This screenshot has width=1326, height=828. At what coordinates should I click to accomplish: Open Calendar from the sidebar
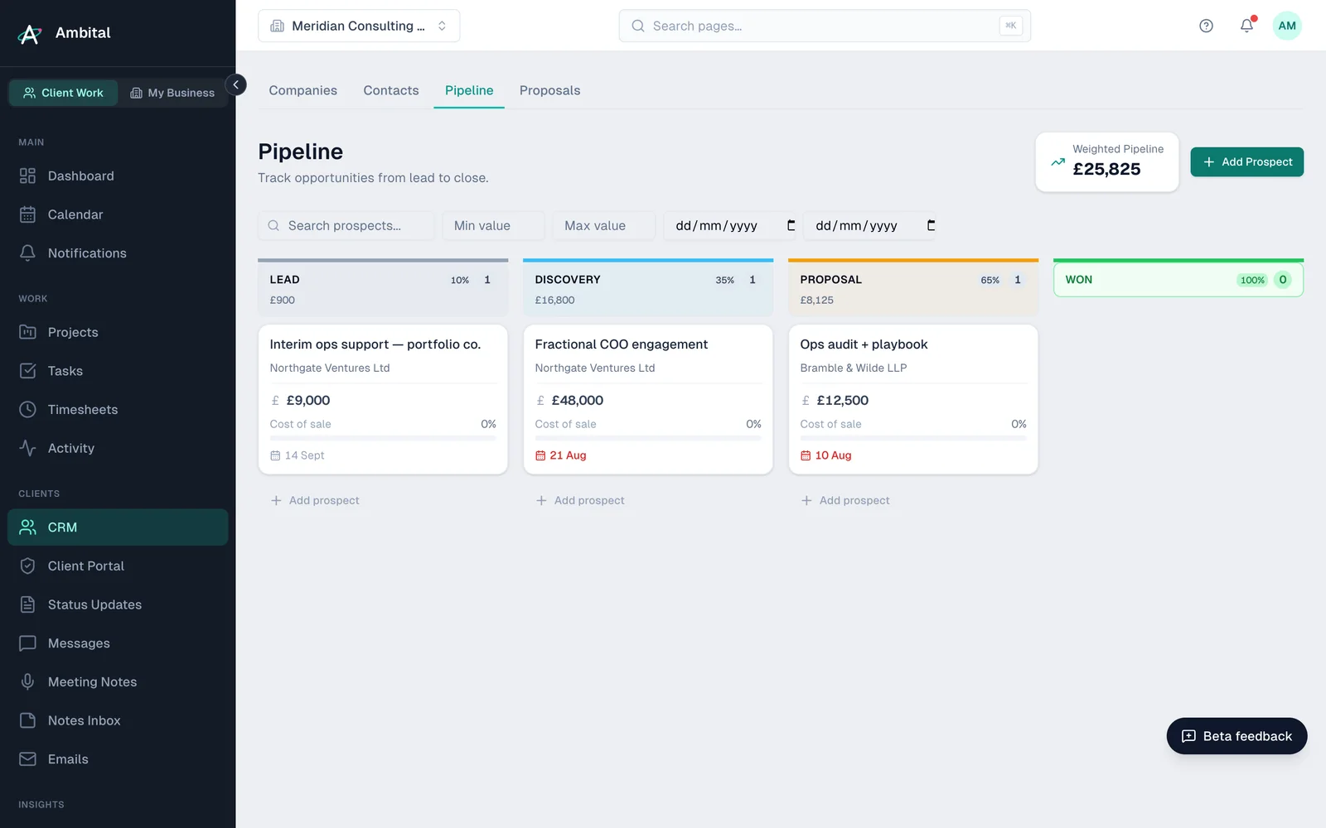pyautogui.click(x=118, y=214)
